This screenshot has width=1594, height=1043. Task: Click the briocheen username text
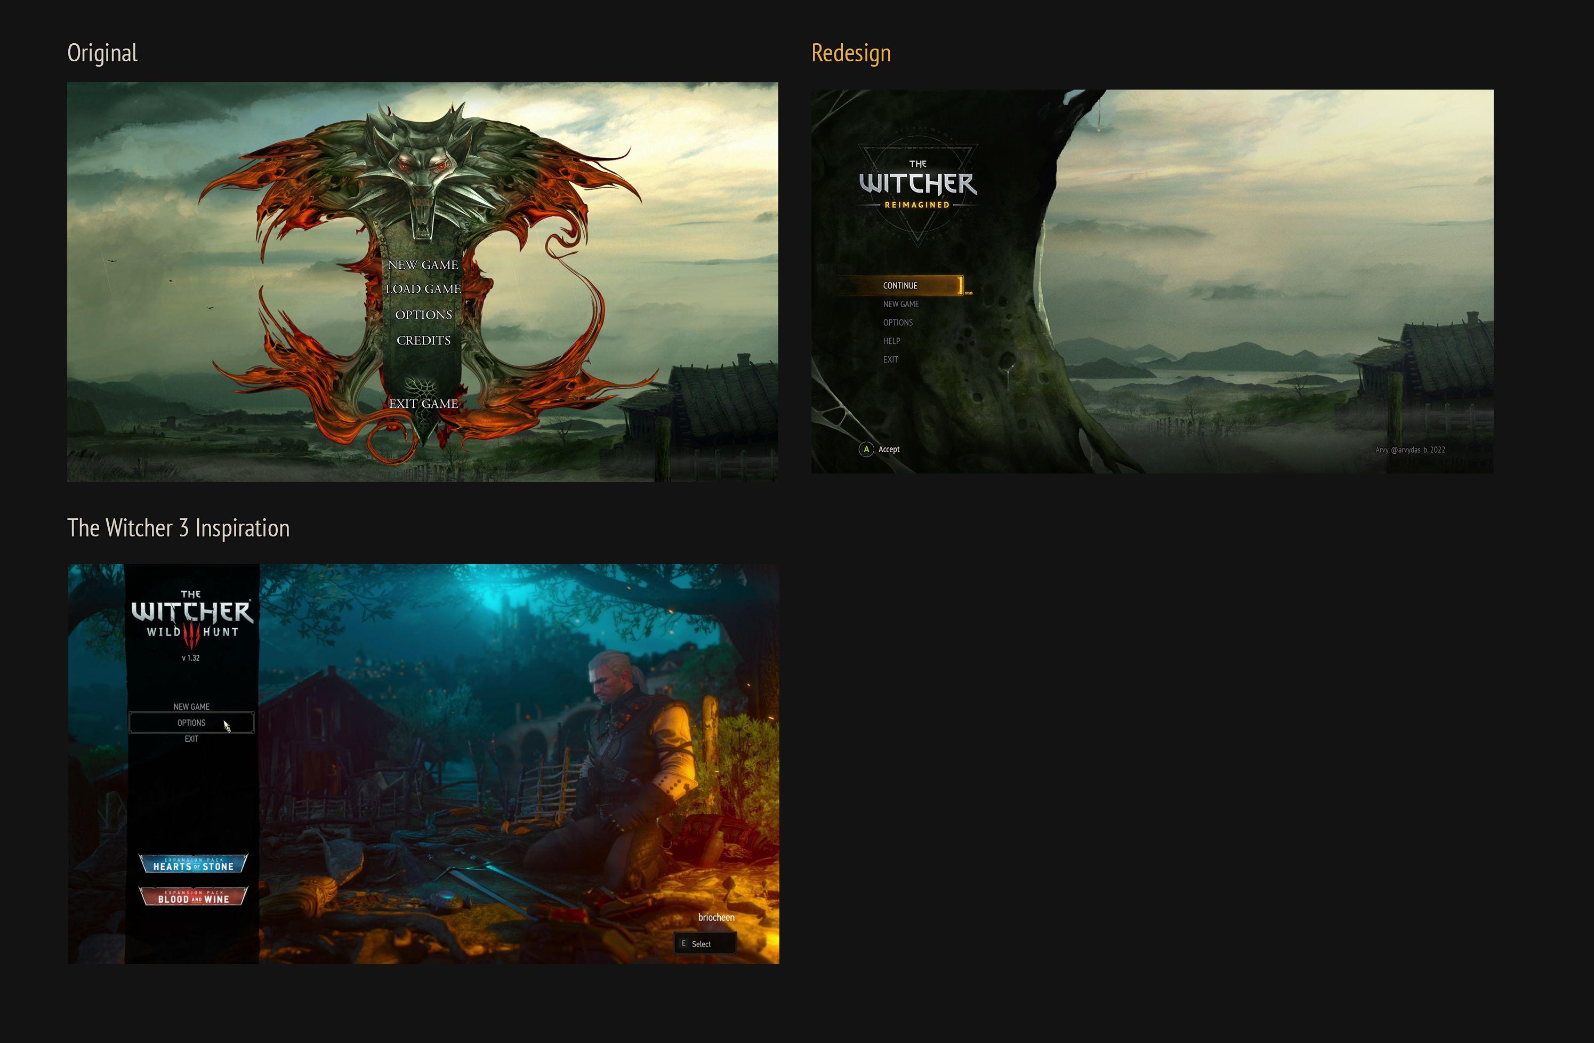(x=716, y=918)
